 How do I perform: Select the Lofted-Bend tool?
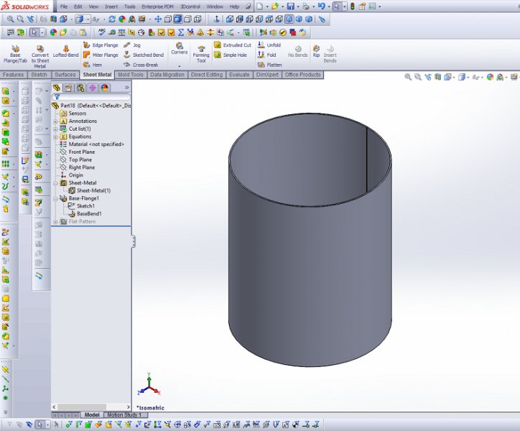click(65, 50)
